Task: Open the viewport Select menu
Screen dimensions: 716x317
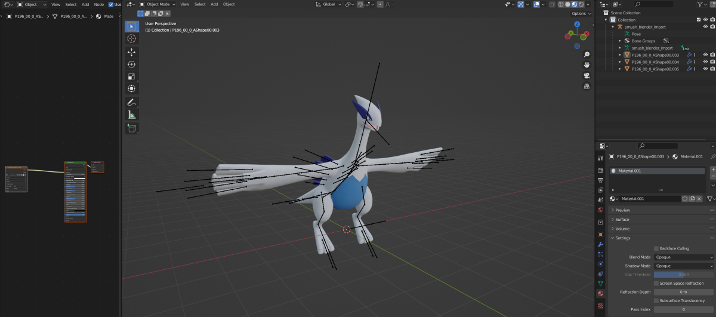Action: [200, 4]
